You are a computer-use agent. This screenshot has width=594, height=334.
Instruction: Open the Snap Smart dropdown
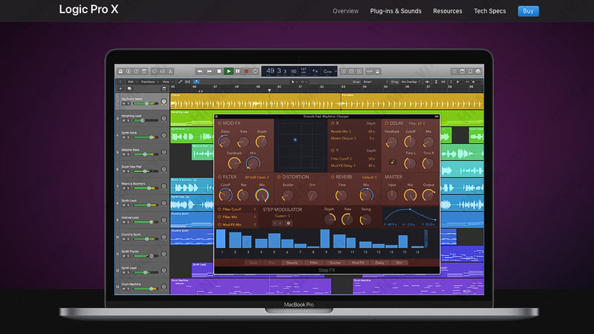tap(376, 82)
